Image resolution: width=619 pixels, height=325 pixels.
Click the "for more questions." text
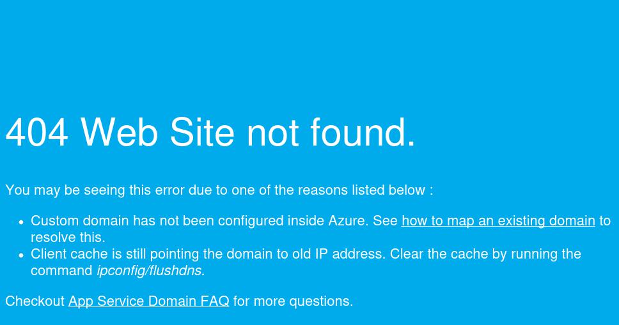point(294,301)
